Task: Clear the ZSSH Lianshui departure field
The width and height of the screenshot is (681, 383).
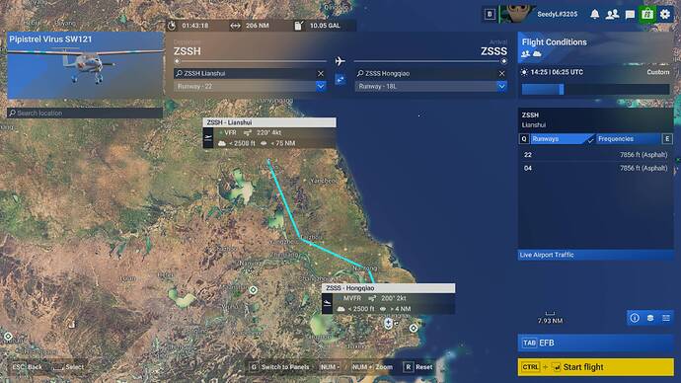Action: coord(321,73)
